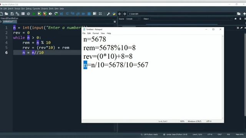Open file using Spyder folder icon
The width and height of the screenshot is (246, 138).
(7, 14)
